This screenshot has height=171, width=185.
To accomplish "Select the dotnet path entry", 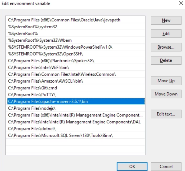I will (x=75, y=129).
